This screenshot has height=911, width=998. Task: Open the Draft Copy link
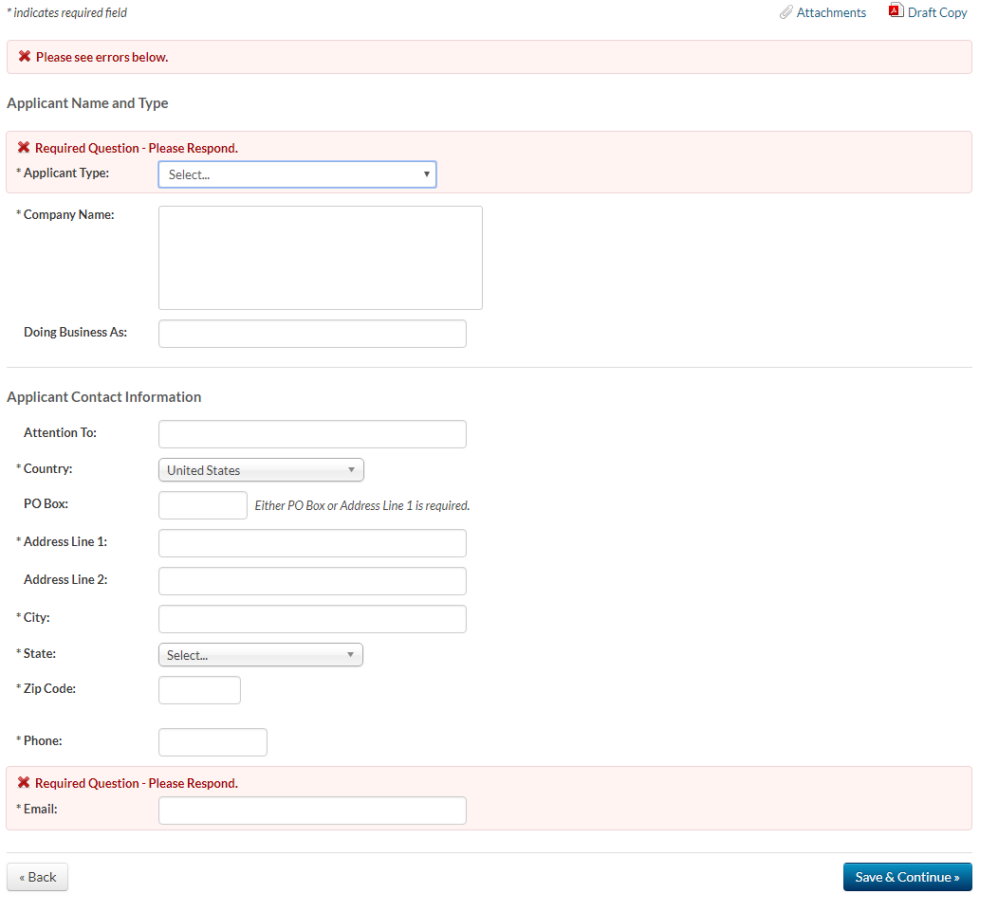pos(937,13)
